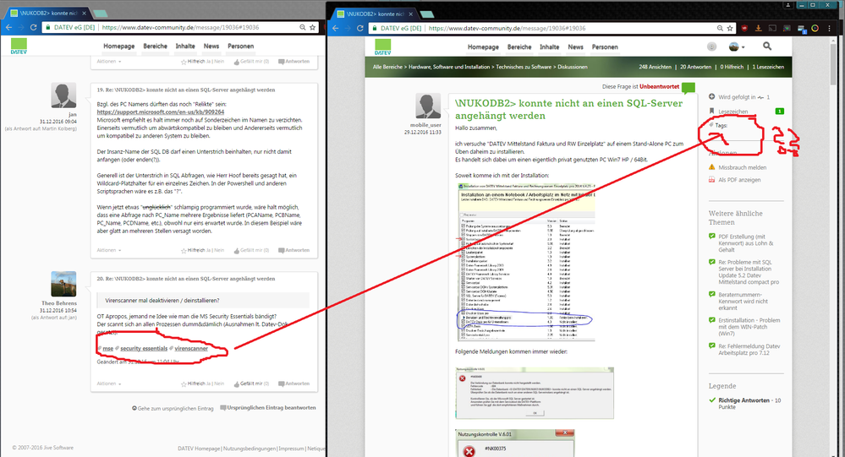Screen dimensions: 845x457
Task: Reload the page in the left browser window
Action: [33, 27]
